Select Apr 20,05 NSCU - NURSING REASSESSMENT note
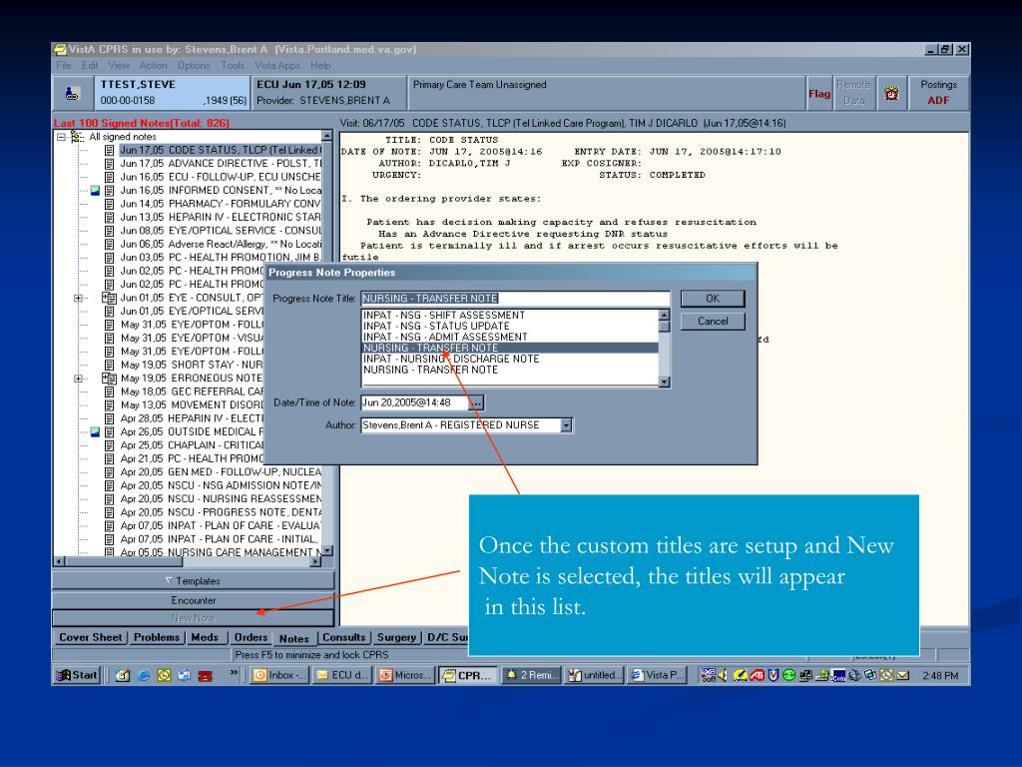This screenshot has width=1022, height=767. click(221, 499)
